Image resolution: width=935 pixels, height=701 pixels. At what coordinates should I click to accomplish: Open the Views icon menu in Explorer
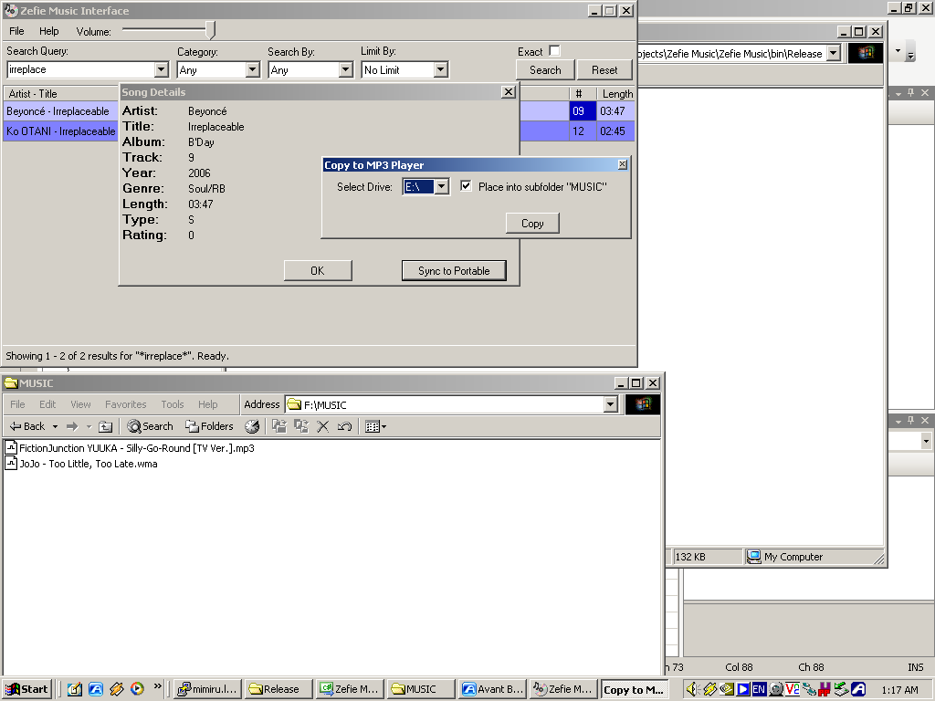coord(375,426)
